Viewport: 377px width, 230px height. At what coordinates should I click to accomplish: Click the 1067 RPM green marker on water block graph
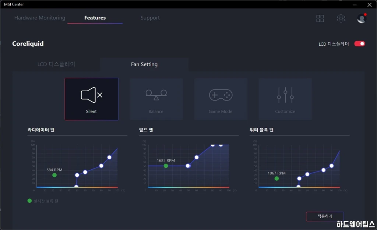coord(277,178)
